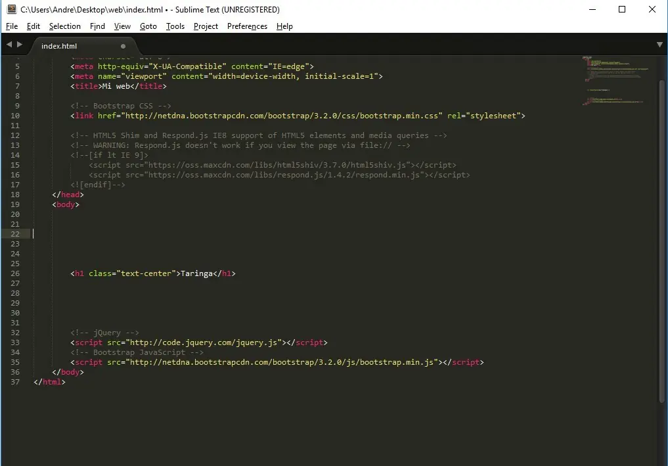The width and height of the screenshot is (668, 466).
Task: Click the endif conditional comment
Action: point(98,185)
